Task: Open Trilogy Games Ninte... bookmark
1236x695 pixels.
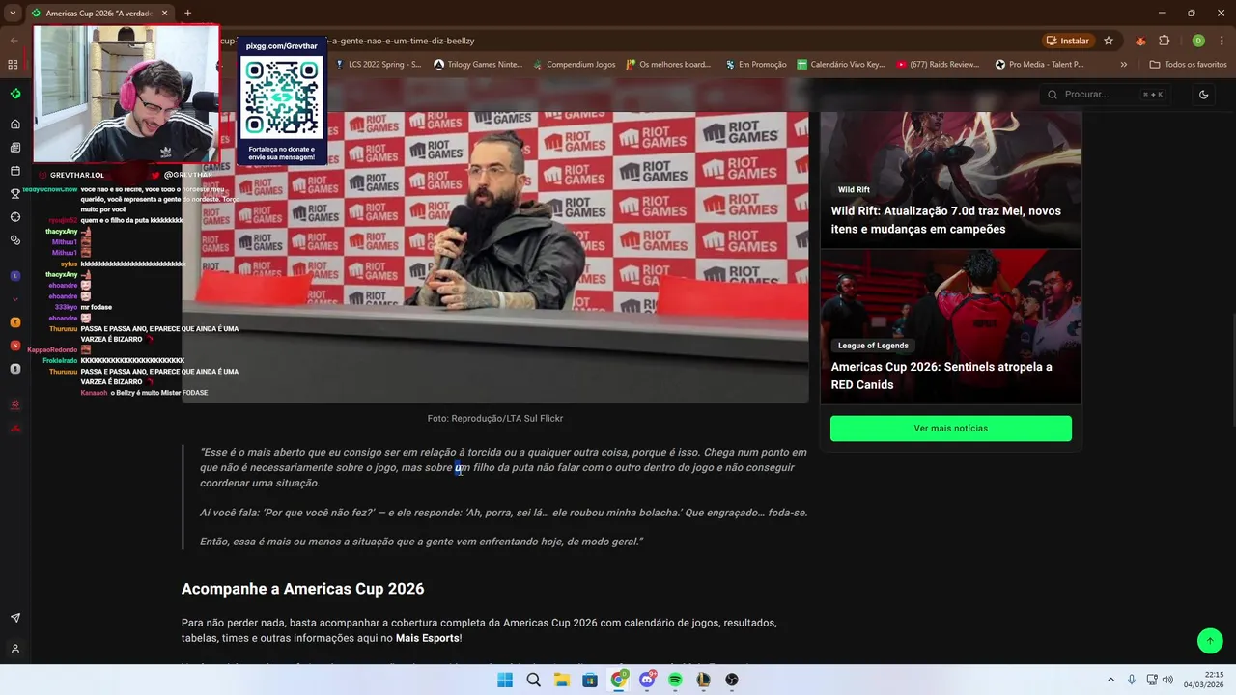Action: coord(478,65)
